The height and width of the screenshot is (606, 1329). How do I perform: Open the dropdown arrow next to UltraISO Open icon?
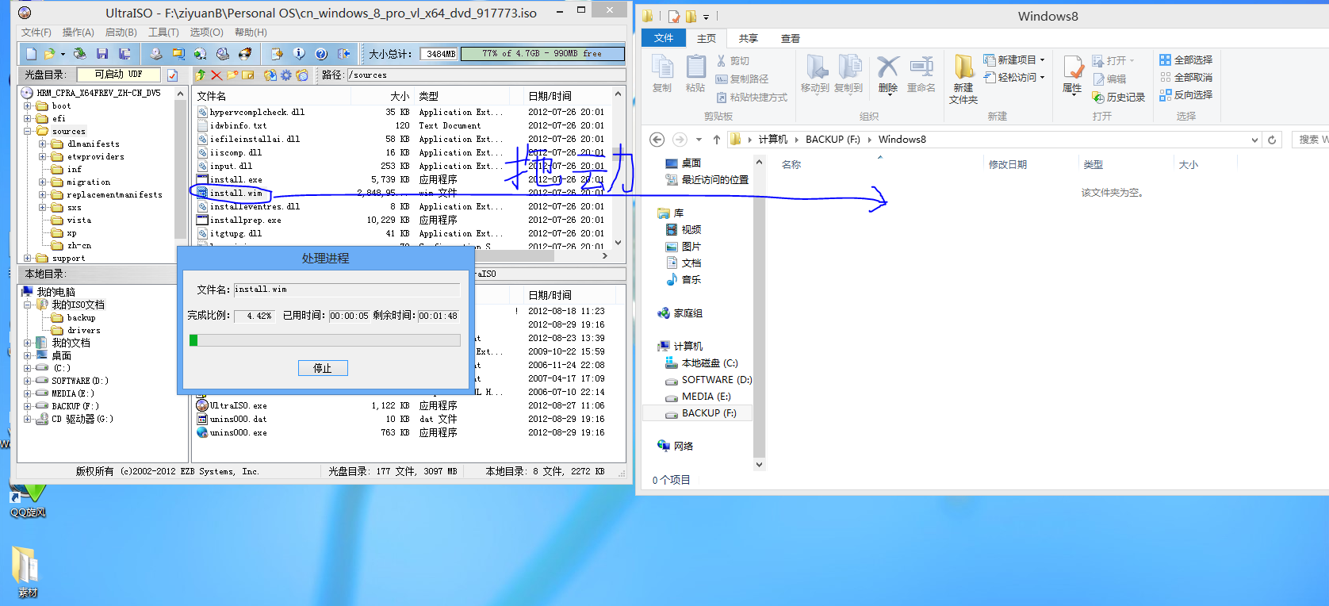point(63,54)
